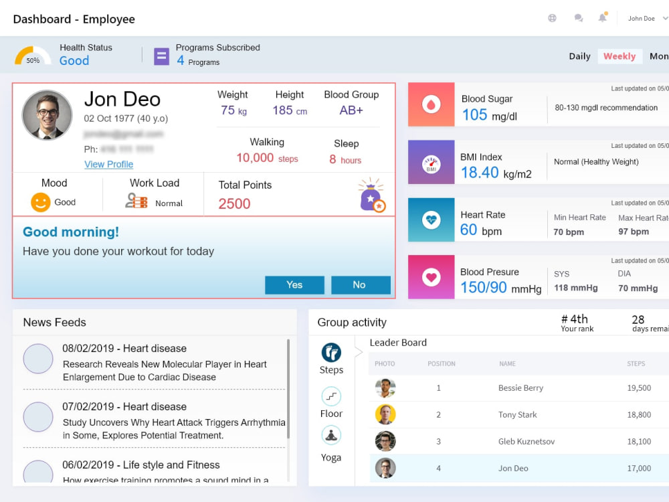Click the 18,800 steps value
Image resolution: width=669 pixels, height=502 pixels.
point(639,415)
